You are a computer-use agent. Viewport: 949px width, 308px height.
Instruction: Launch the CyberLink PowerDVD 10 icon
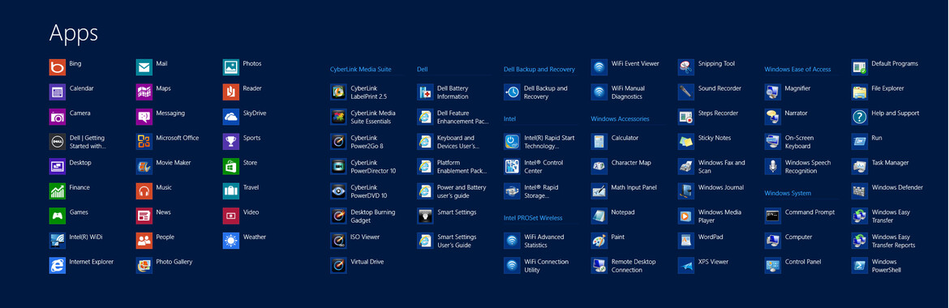pos(339,191)
